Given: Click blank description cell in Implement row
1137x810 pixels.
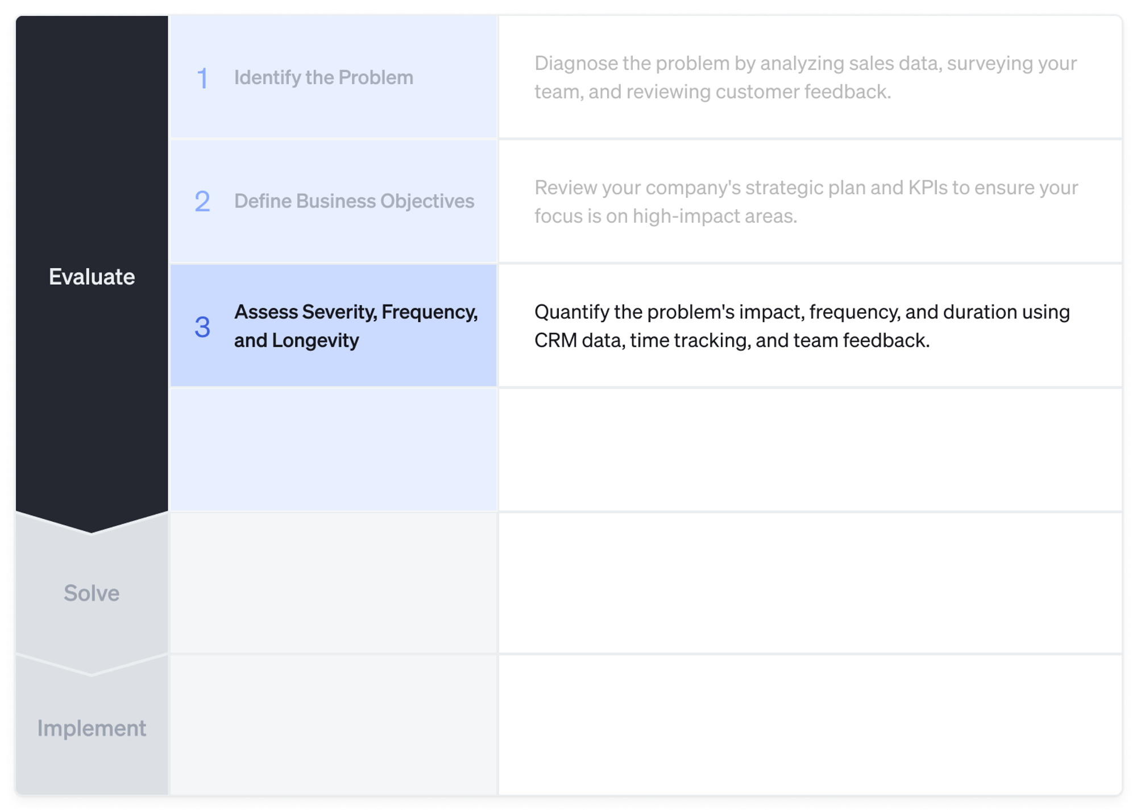Looking at the screenshot, I should 810,724.
